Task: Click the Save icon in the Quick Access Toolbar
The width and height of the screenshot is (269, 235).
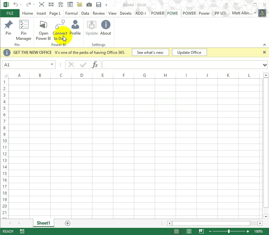Action: click(98, 5)
